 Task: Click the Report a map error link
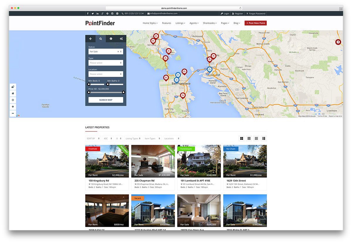(x=335, y=116)
